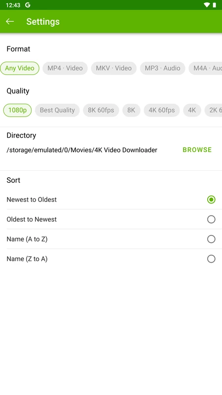The width and height of the screenshot is (222, 395).
Task: Pick the MP4 · Video format chip
Action: tap(65, 68)
